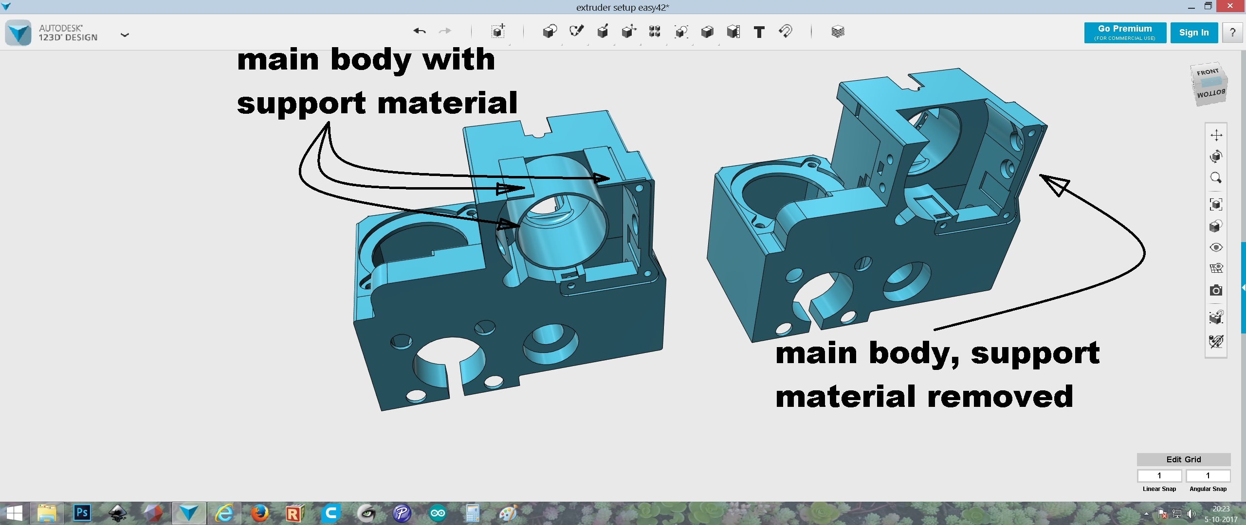Click Go Premium button

(1125, 33)
